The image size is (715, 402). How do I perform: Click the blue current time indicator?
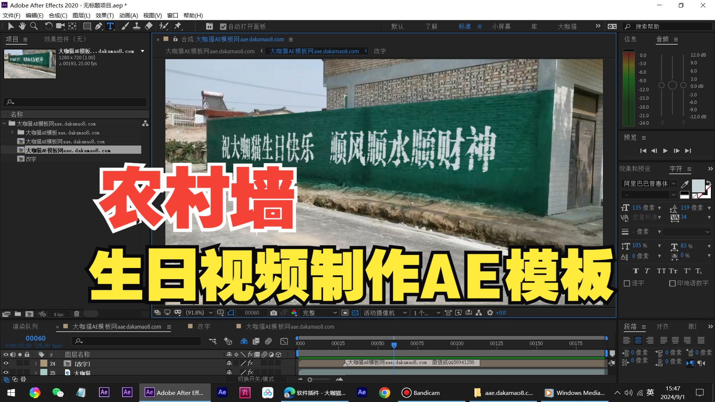tap(394, 345)
